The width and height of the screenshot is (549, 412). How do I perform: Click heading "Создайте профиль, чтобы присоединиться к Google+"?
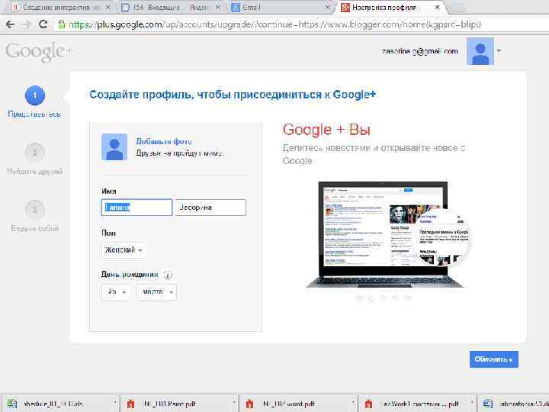[233, 95]
